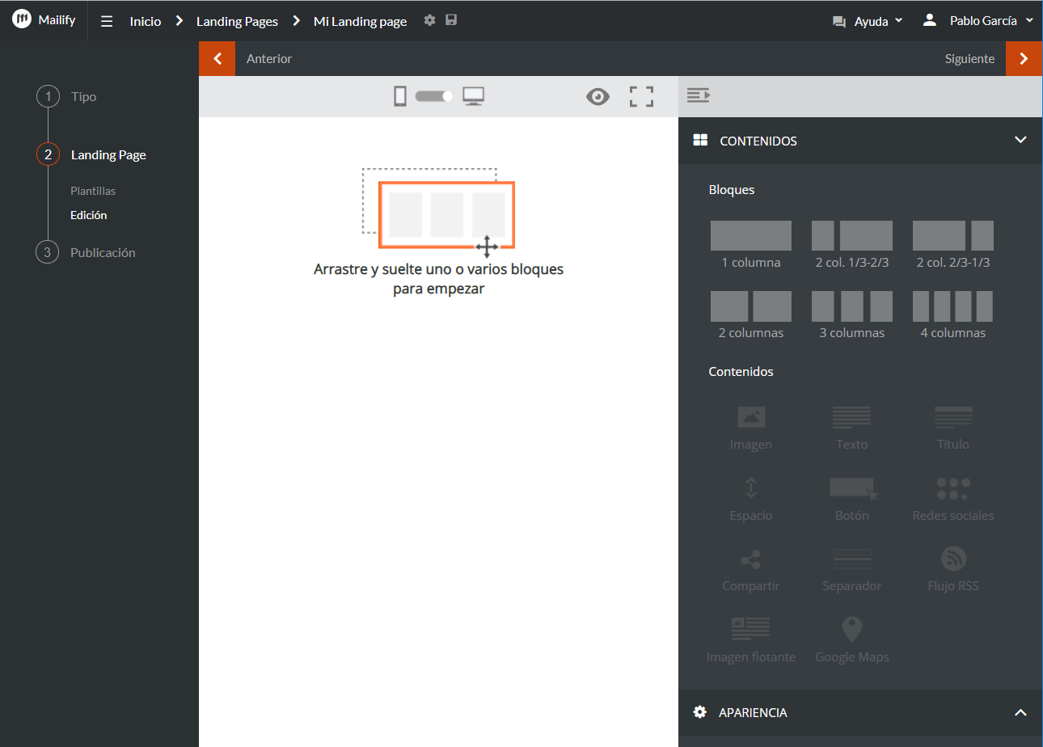Click the Imagen flotante content icon

751,629
